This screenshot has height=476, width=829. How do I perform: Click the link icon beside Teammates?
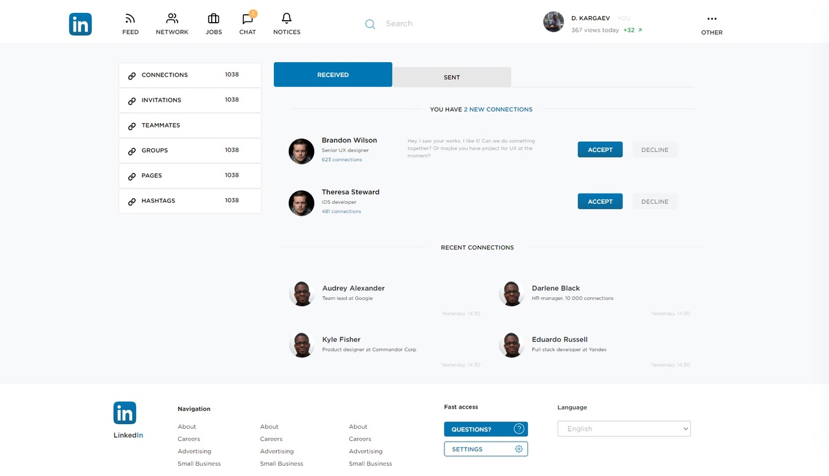point(131,126)
